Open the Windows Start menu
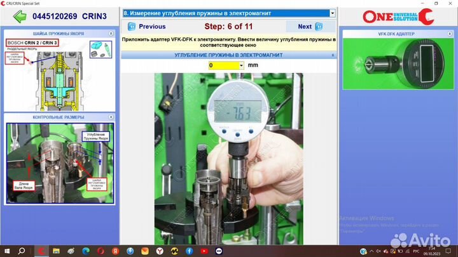Image resolution: width=458 pixels, height=257 pixels. [6, 251]
